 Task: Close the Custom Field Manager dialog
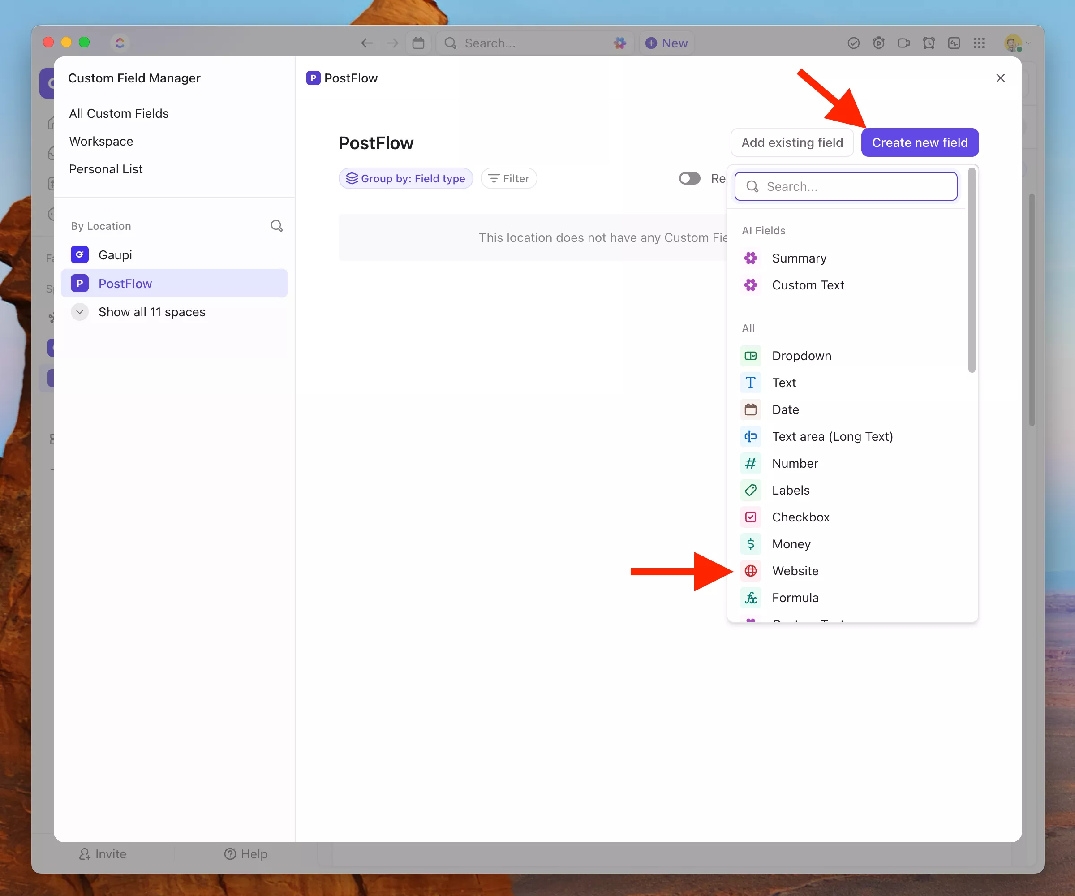coord(1001,78)
